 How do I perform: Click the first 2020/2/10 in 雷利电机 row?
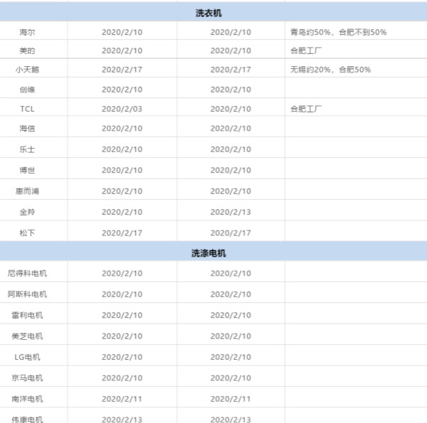pos(122,315)
